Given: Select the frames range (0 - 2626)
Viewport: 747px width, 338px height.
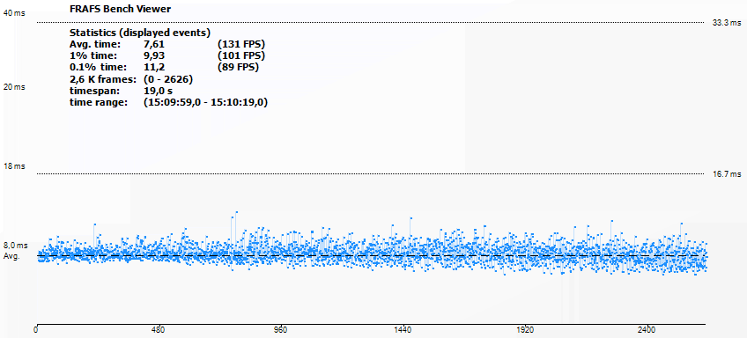Looking at the screenshot, I should (x=168, y=79).
